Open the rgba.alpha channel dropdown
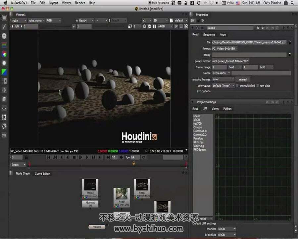298x239 pixels. click(36, 20)
